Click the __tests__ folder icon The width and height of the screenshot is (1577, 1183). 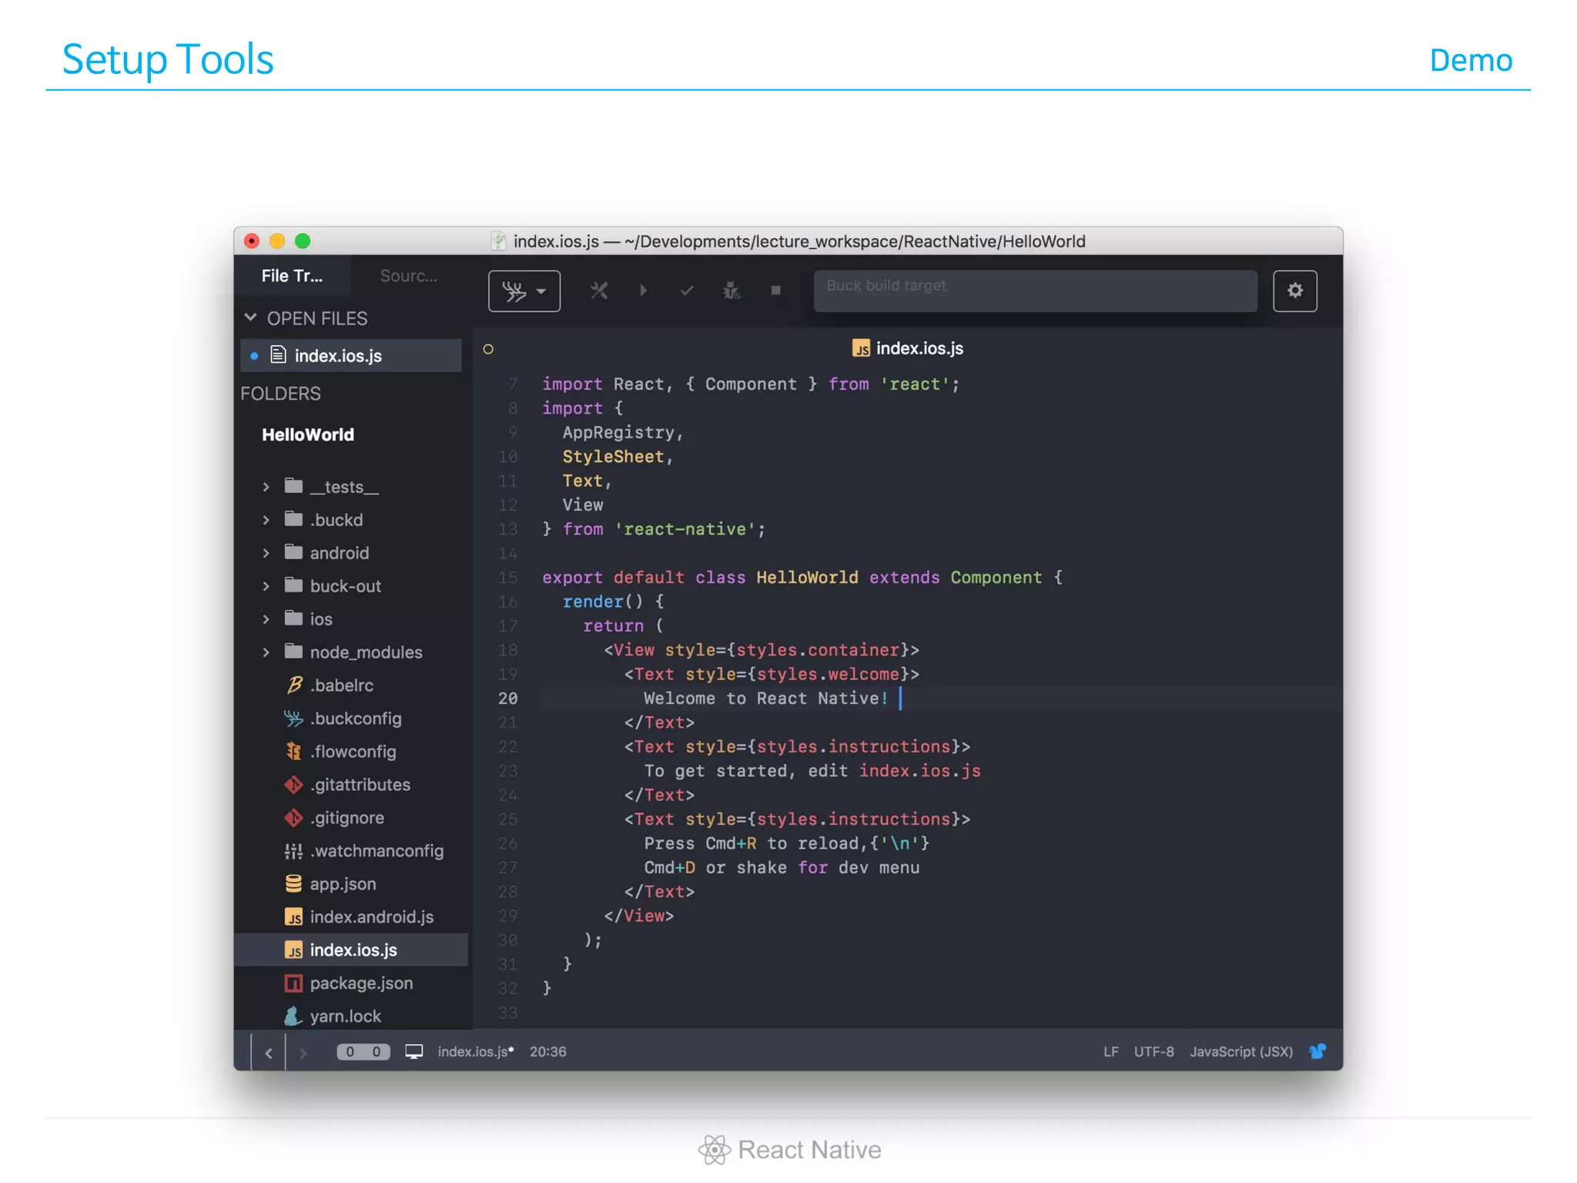pos(293,485)
